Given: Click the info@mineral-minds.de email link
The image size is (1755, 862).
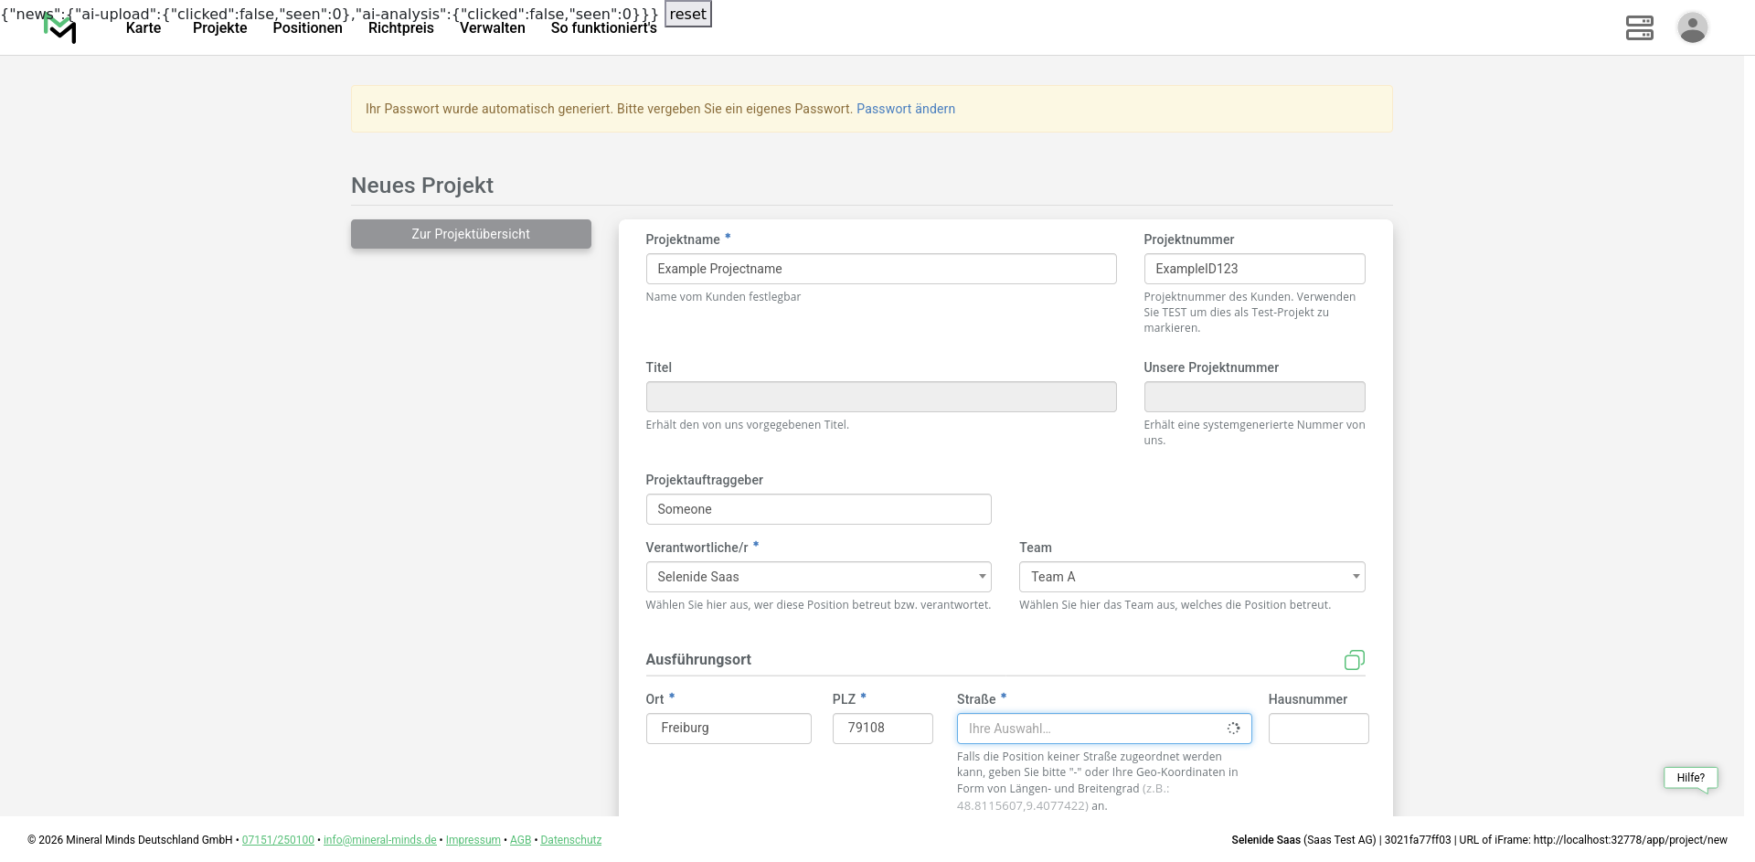Looking at the screenshot, I should click(x=379, y=840).
